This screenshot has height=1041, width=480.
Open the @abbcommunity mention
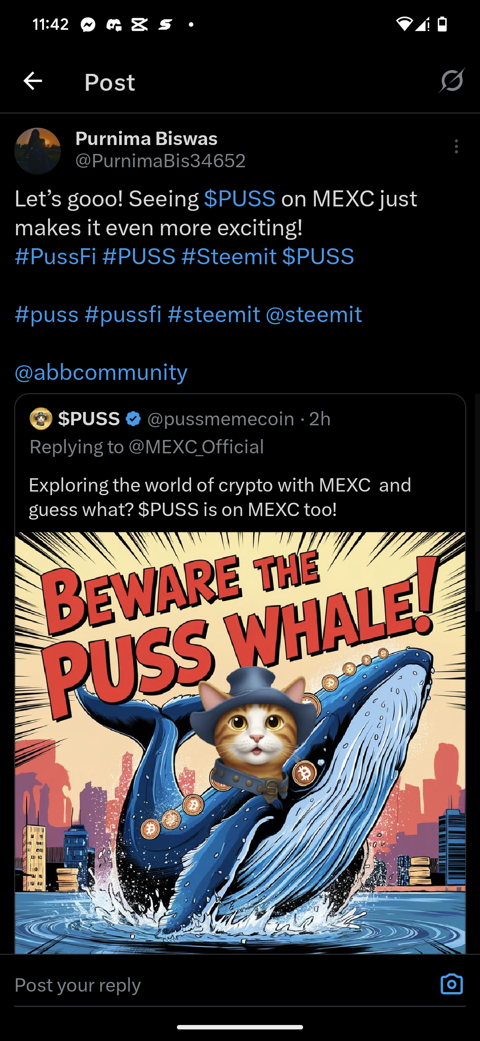[101, 372]
